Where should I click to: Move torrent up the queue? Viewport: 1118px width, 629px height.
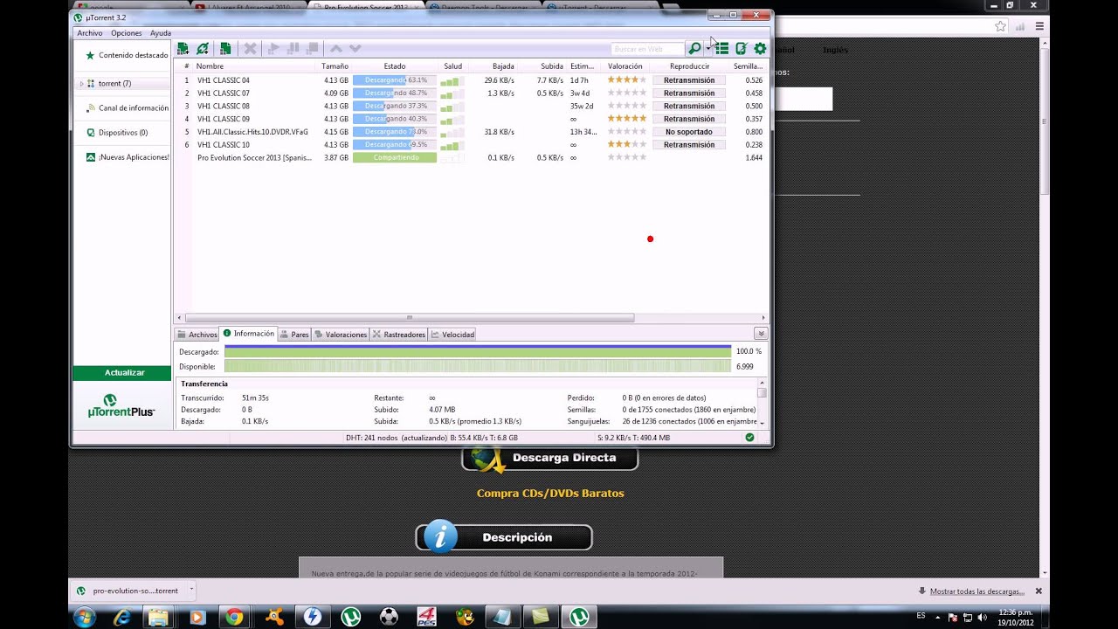(335, 49)
